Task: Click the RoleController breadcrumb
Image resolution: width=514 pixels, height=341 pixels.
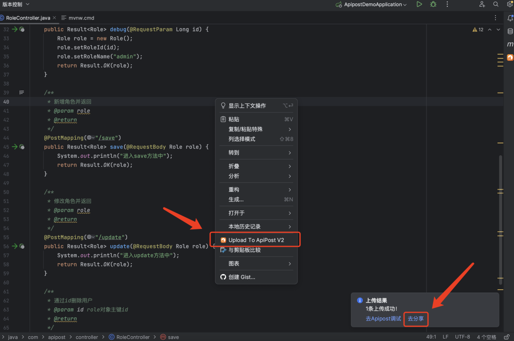Action: click(129, 337)
